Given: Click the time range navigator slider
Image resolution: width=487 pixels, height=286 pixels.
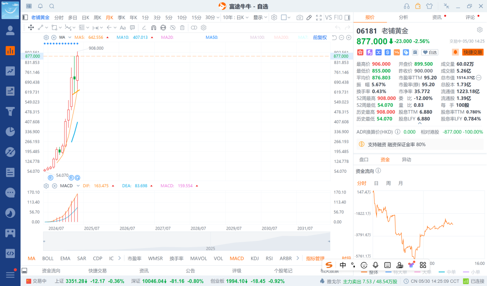Looking at the screenshot, I should [187, 241].
